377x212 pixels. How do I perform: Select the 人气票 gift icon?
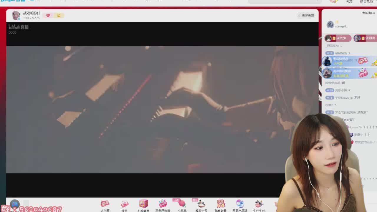coord(105,204)
